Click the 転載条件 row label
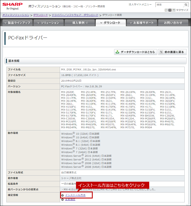The height and width of the screenshot is (206, 191). pos(13,184)
